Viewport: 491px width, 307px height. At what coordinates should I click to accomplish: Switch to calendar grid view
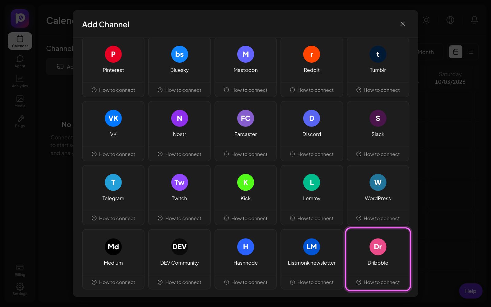pyautogui.click(x=456, y=52)
